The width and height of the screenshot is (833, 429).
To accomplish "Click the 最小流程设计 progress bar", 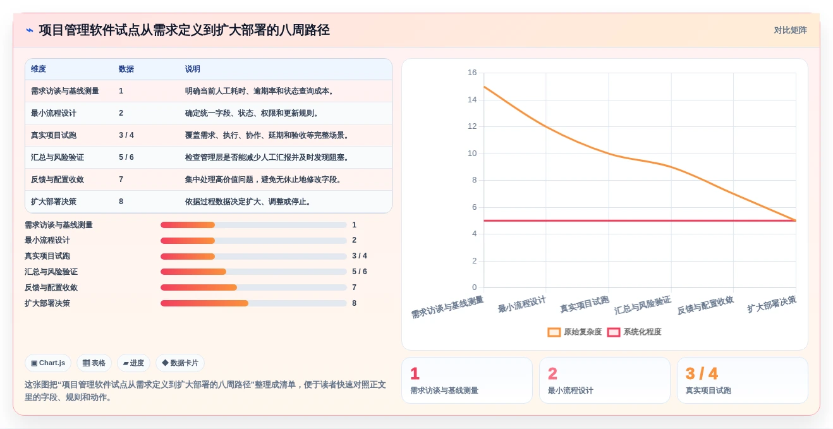I will pos(253,241).
